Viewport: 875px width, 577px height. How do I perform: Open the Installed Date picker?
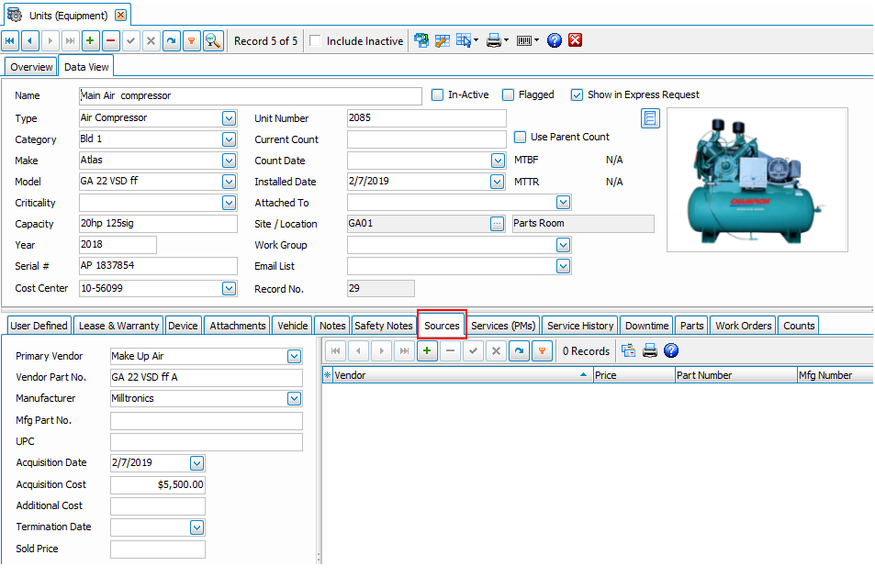point(498,182)
